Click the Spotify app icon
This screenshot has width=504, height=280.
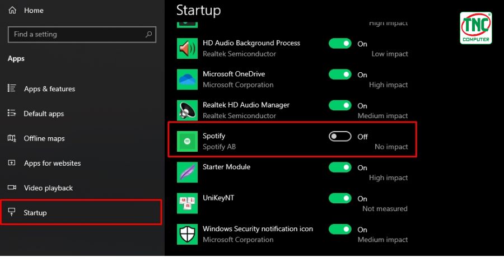point(187,141)
